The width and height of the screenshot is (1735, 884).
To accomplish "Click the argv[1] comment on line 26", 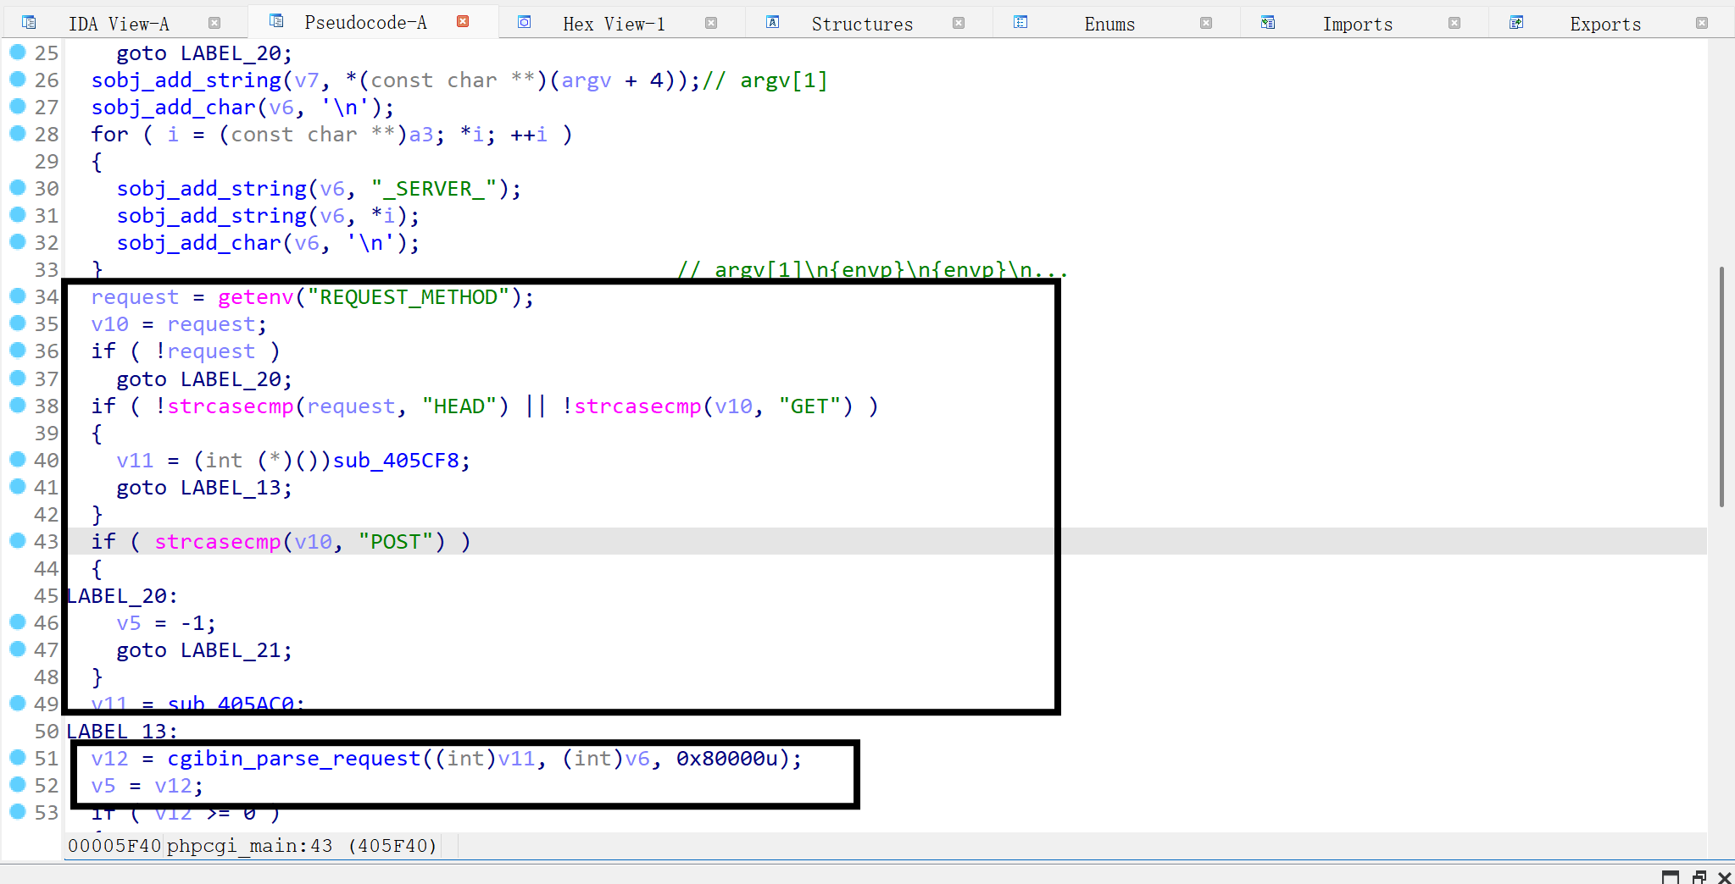I will pyautogui.click(x=765, y=80).
